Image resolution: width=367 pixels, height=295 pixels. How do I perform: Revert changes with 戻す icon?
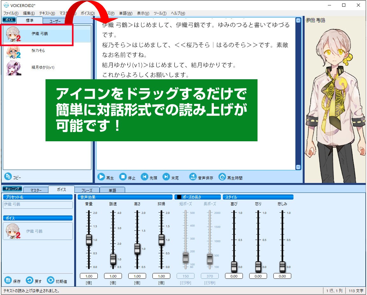[30, 280]
